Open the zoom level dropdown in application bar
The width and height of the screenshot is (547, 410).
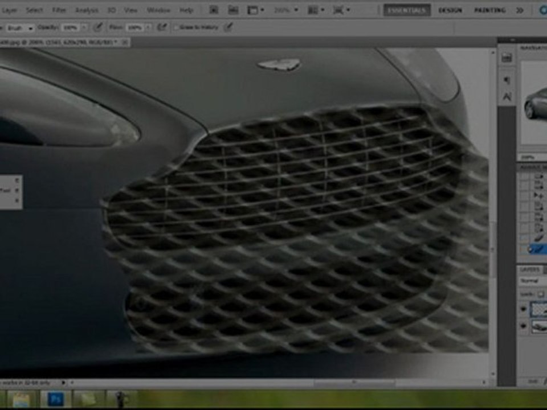(286, 10)
